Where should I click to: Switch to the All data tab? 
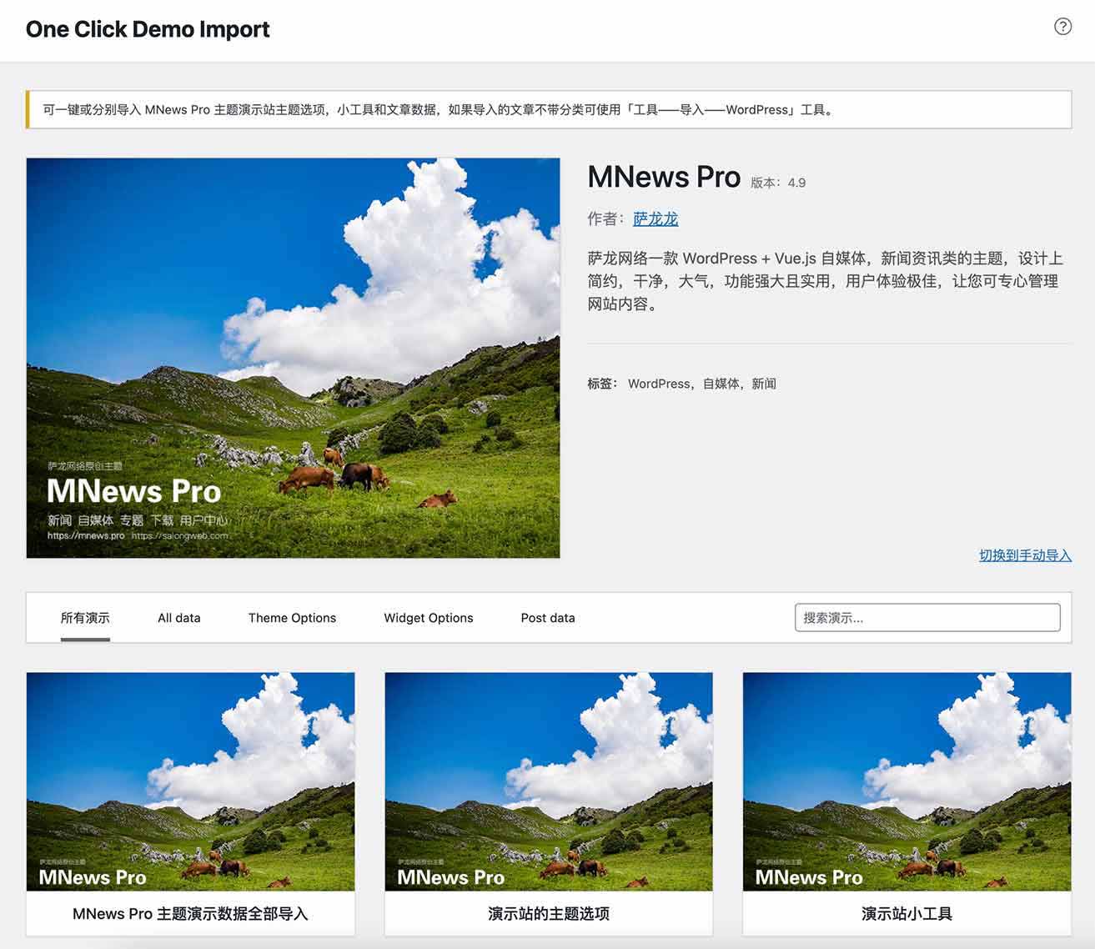point(179,618)
